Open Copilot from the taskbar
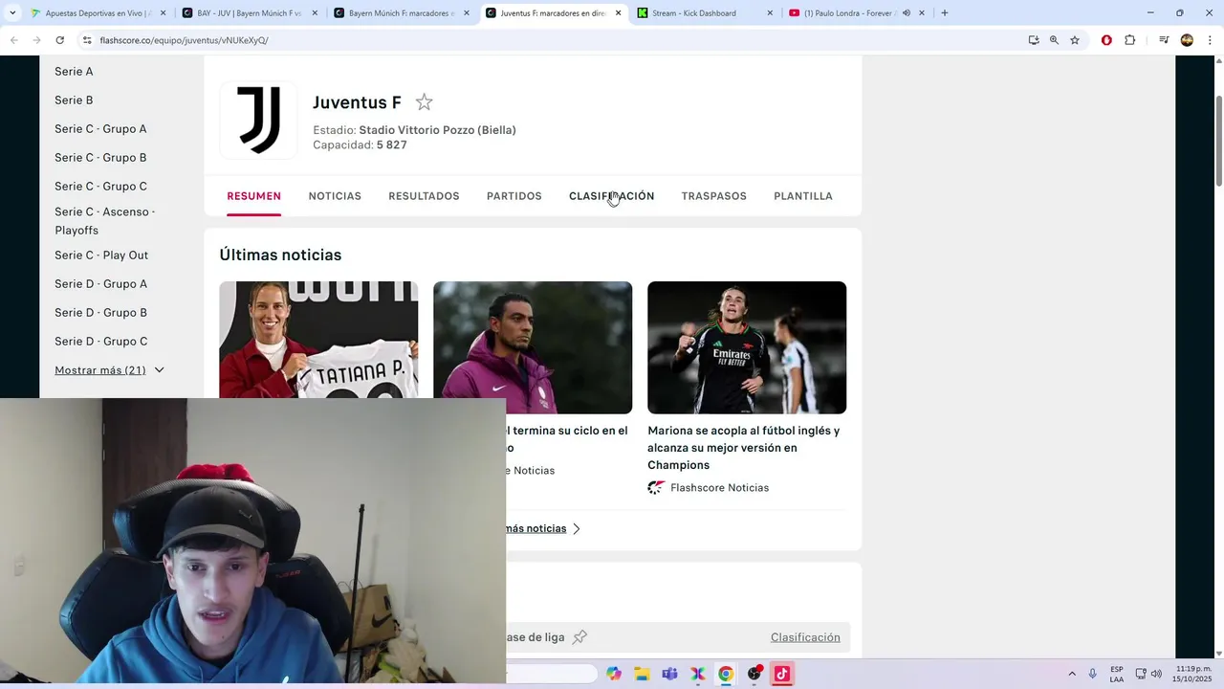The width and height of the screenshot is (1224, 689). 614,674
